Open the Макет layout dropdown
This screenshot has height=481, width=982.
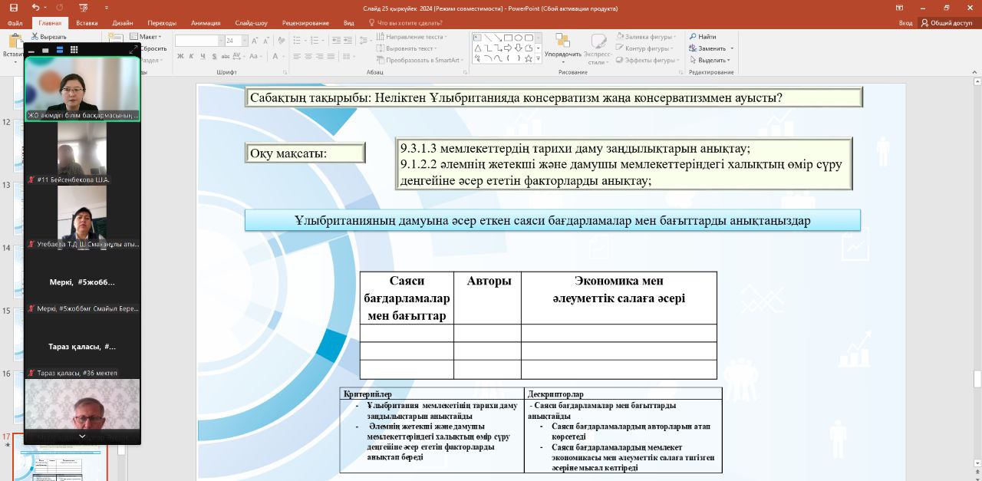(146, 36)
